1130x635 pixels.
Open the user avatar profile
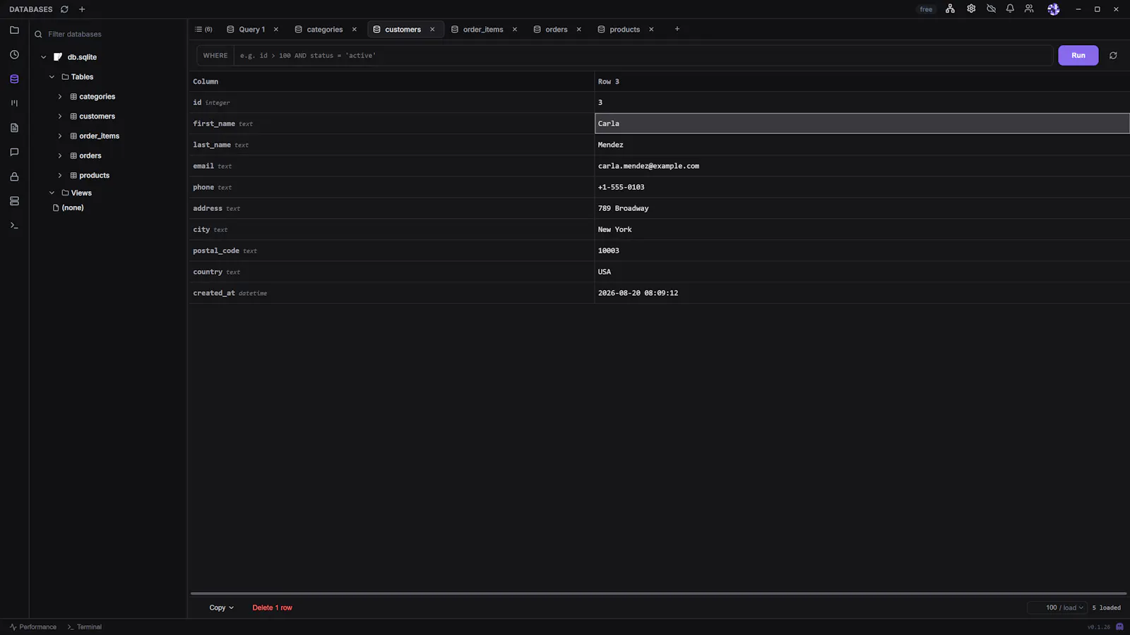coord(1053,9)
